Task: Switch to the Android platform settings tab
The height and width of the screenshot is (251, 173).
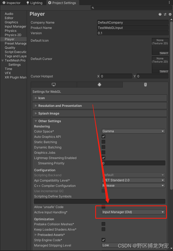Action: (x=99, y=85)
